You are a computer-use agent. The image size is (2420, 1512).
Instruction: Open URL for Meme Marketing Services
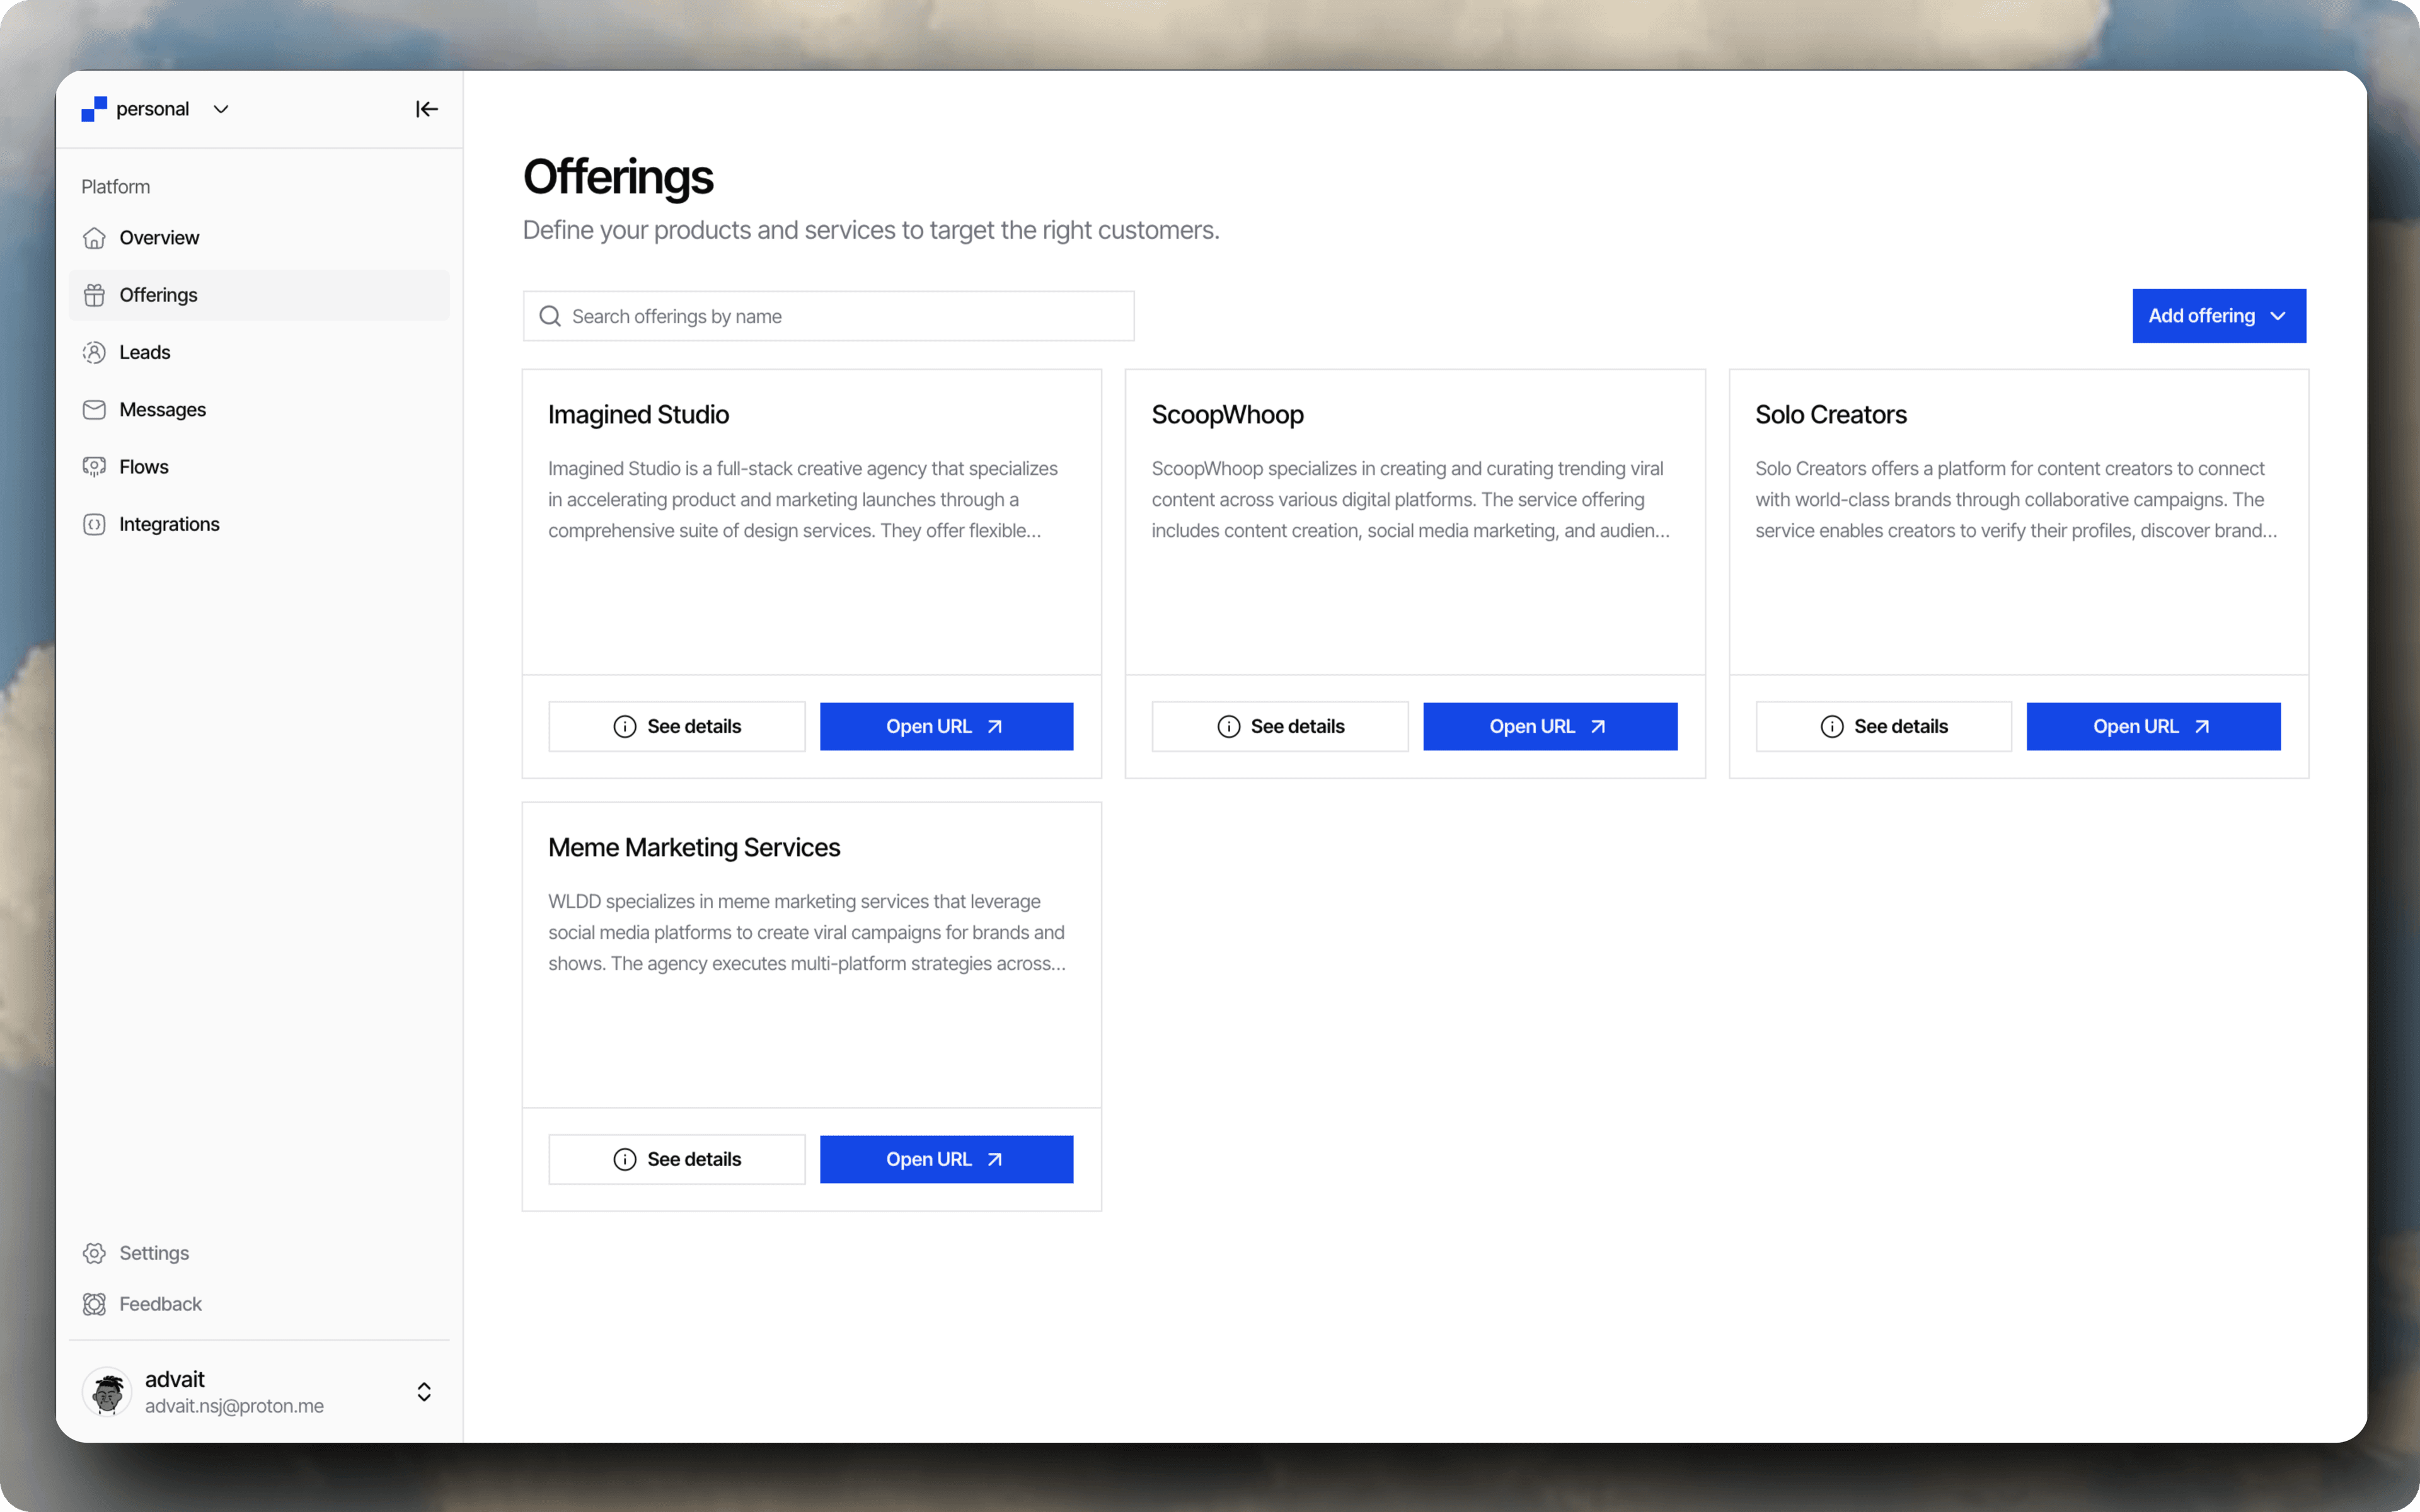946,1160
